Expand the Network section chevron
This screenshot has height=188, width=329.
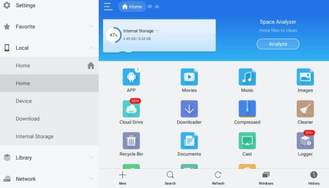91,179
